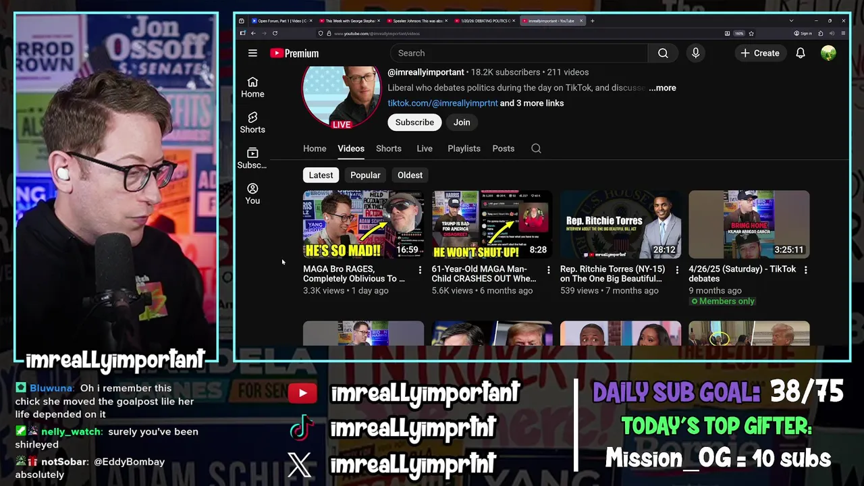Open the list-all-tabs dropdown arrow
The image size is (864, 486).
791,21
